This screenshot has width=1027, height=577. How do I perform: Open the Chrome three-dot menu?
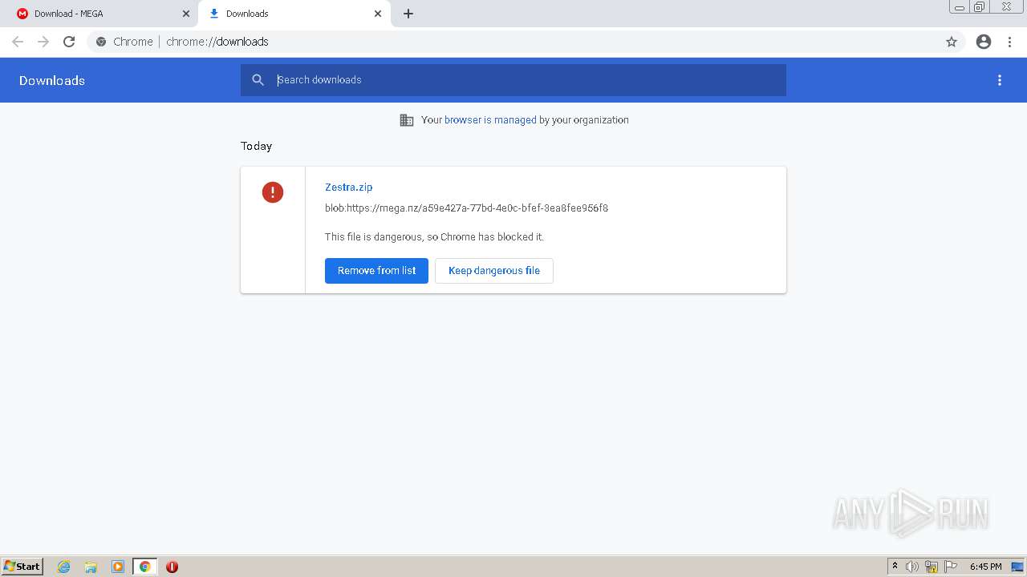click(x=1010, y=42)
